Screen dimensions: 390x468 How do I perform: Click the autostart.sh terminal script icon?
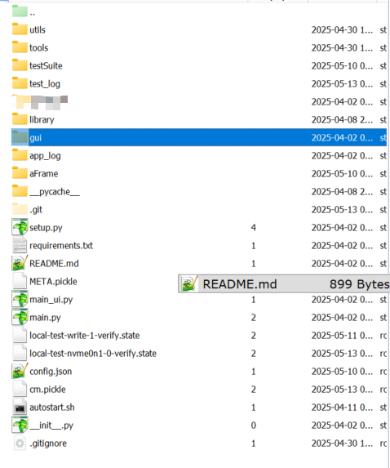click(20, 408)
